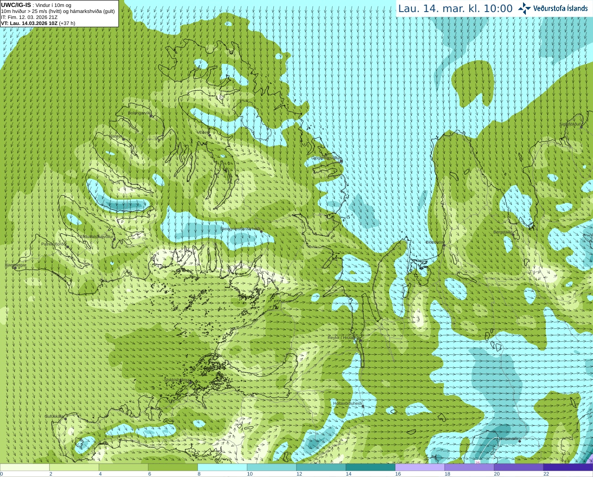Viewport: 593px width, 477px height.
Task: Click the Bolungarvík station dot marker
Action: click(151, 116)
